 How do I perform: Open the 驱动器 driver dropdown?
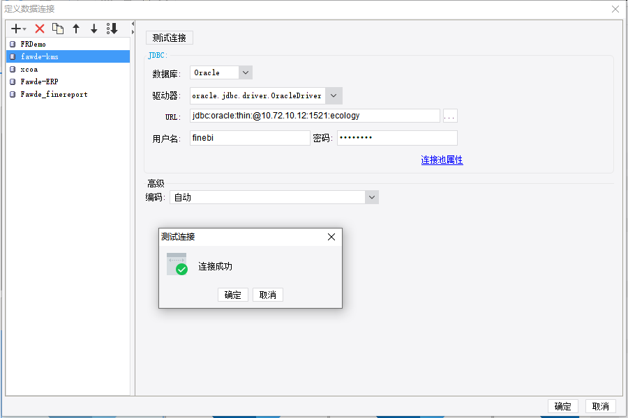point(334,95)
